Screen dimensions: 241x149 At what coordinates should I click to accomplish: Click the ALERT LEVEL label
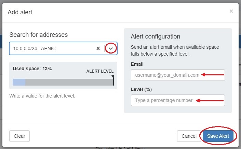[x=99, y=71]
